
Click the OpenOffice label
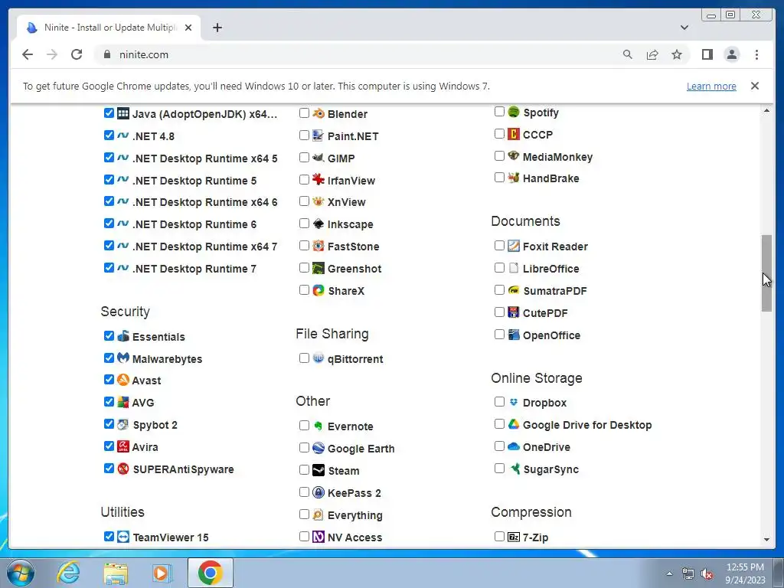pyautogui.click(x=551, y=335)
